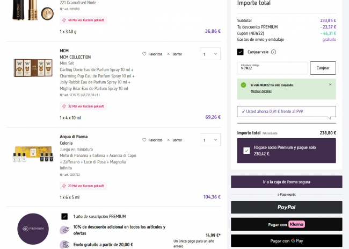Click the heart Favoritos icon for MCM Collection
This screenshot has height=249, width=349.
[x=144, y=54]
